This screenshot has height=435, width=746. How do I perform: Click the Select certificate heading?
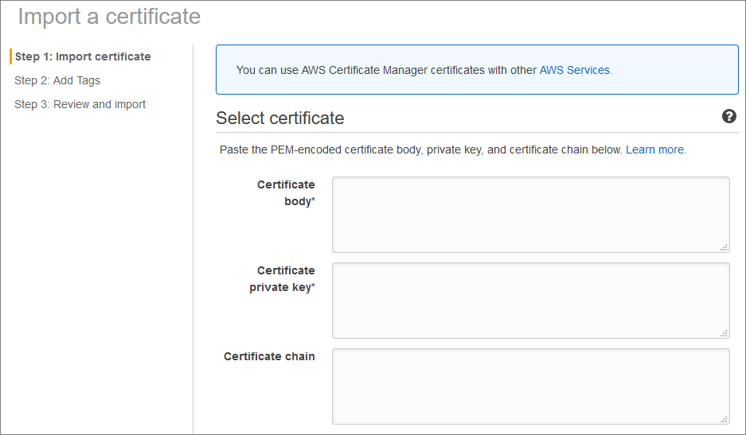[280, 118]
